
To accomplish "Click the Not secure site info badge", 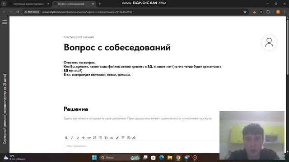I will point(32,12).
